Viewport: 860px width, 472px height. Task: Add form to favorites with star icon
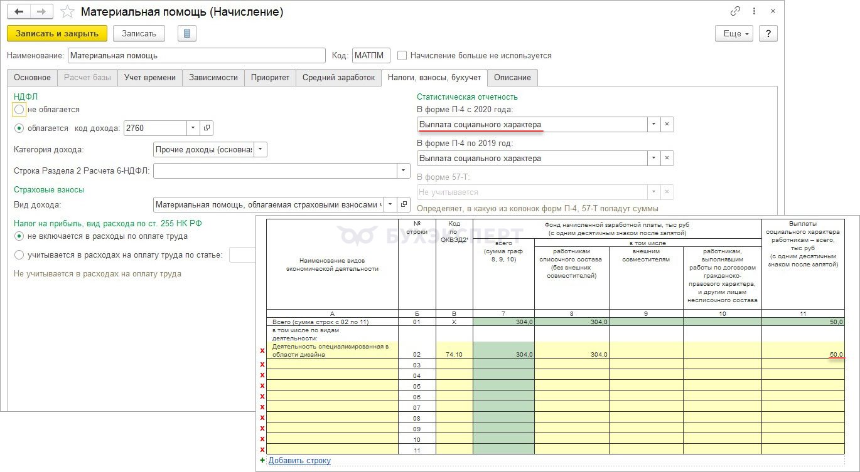coord(68,12)
